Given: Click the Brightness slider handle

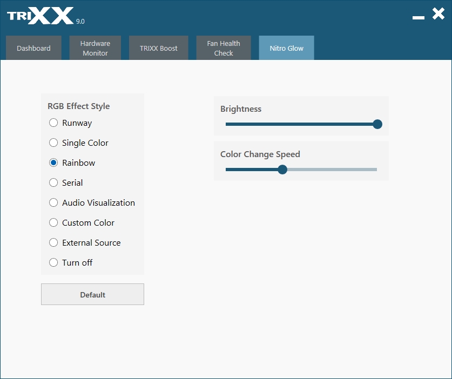Looking at the screenshot, I should pyautogui.click(x=377, y=124).
